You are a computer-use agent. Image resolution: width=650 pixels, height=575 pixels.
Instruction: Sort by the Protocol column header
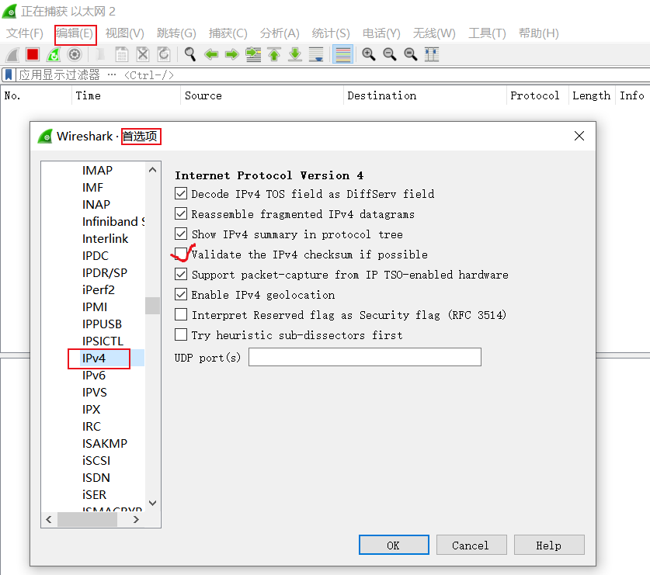537,95
